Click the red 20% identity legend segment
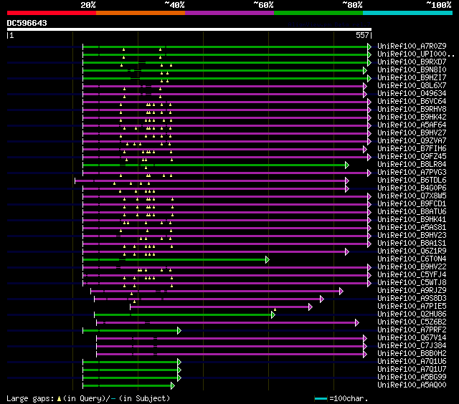 pyautogui.click(x=52, y=13)
